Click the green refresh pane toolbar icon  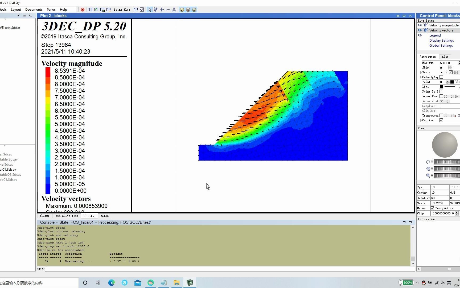pos(96,10)
